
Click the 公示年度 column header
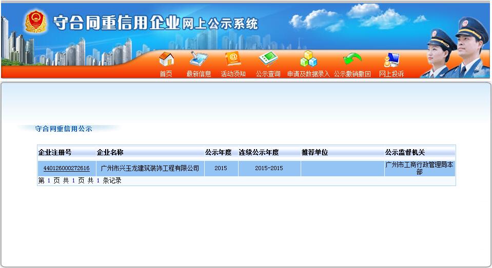(219, 152)
